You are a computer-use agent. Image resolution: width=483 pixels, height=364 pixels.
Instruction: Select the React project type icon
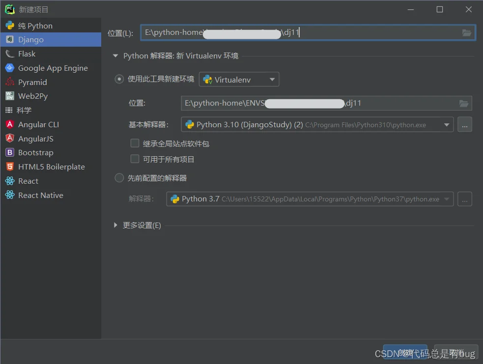tap(10, 181)
